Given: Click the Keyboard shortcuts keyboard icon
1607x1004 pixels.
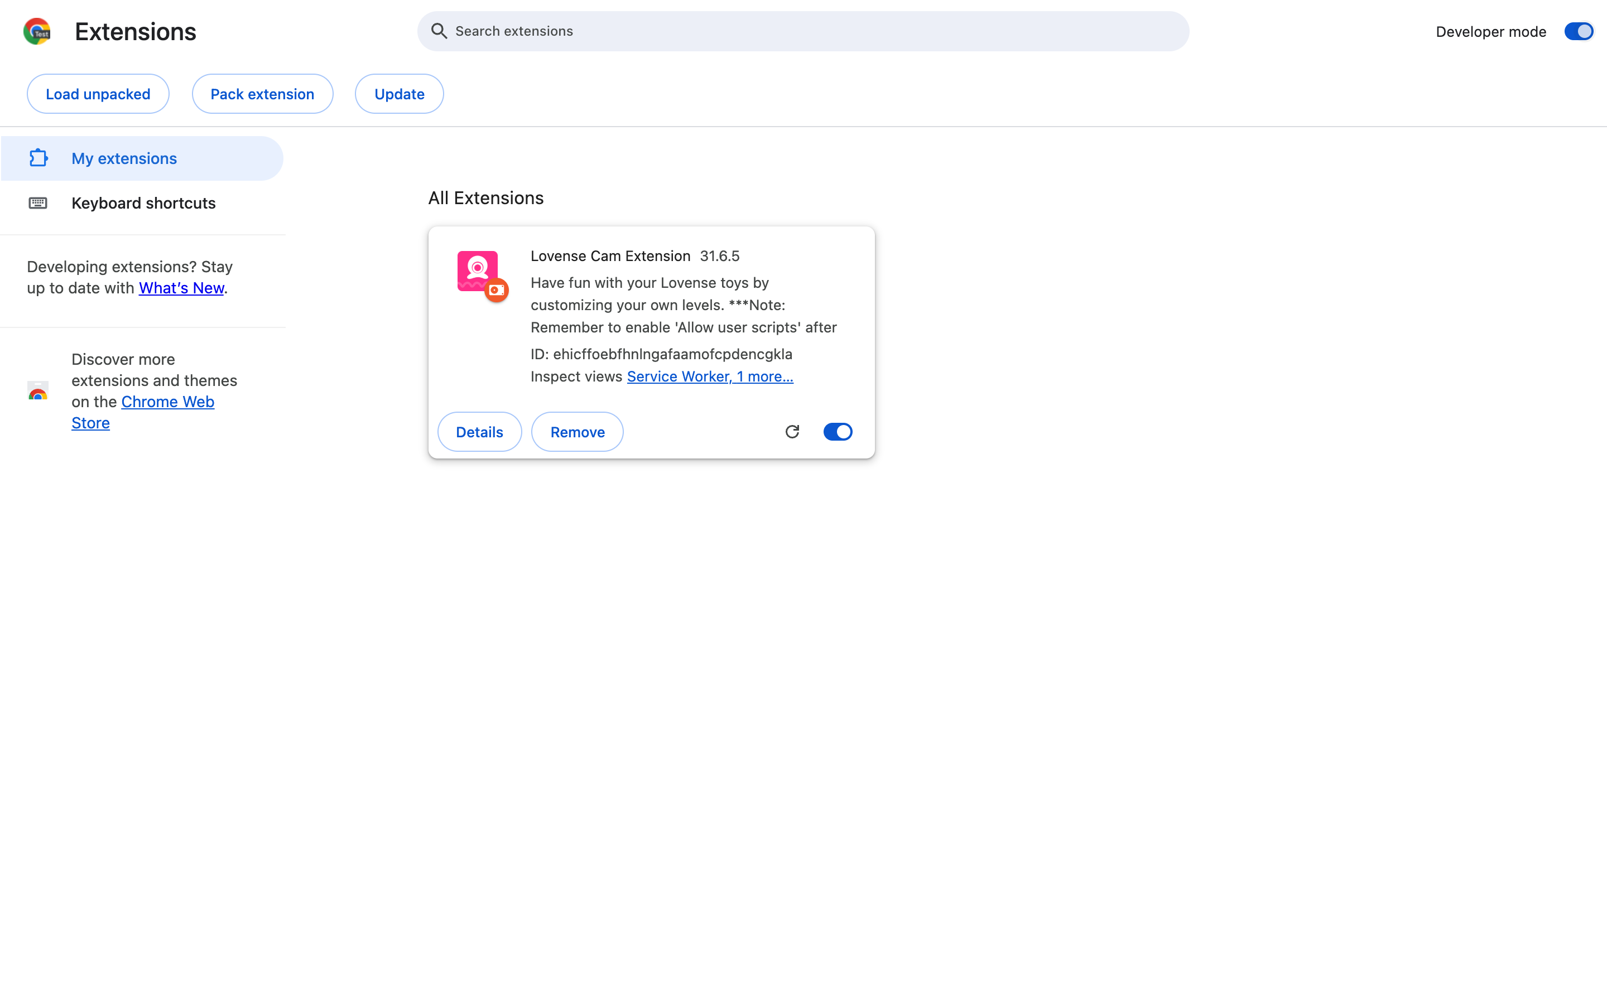Looking at the screenshot, I should (x=38, y=203).
